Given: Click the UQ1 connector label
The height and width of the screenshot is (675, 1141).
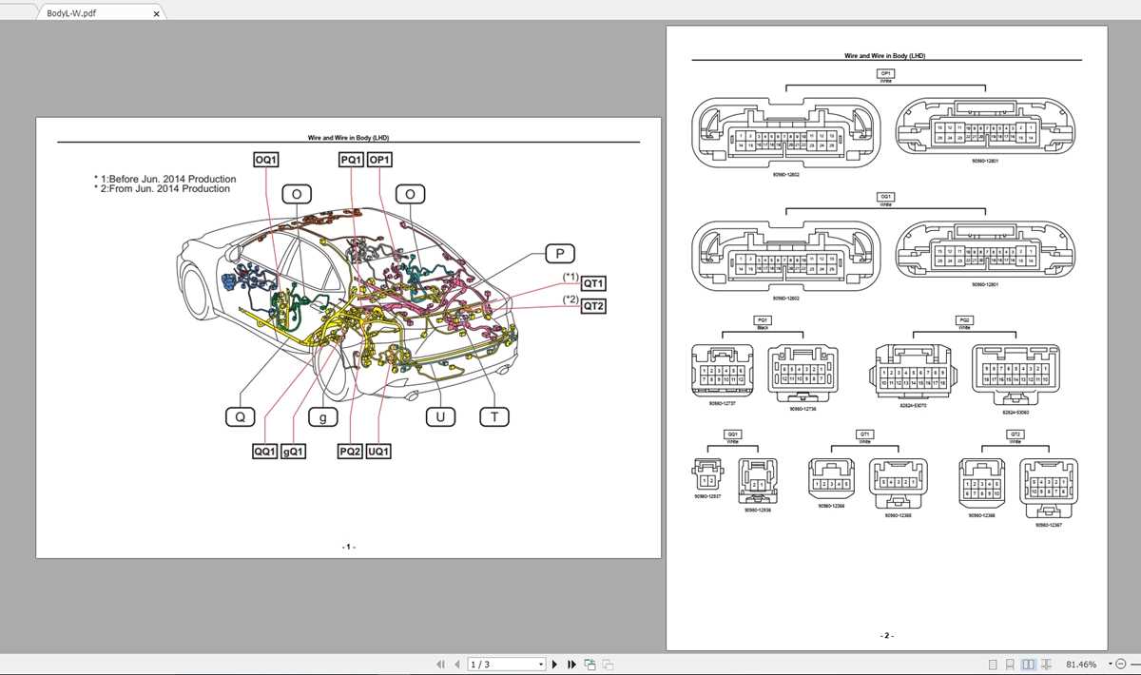Looking at the screenshot, I should 378,451.
